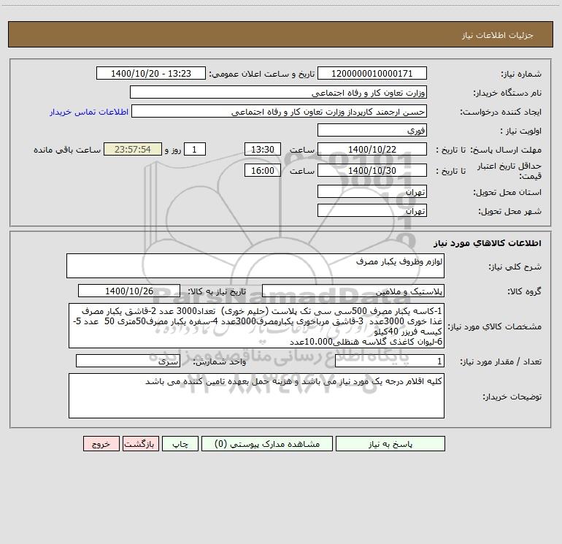562x544 pixels.
Task: Click the remaining days field showing 1
Action: click(x=195, y=149)
